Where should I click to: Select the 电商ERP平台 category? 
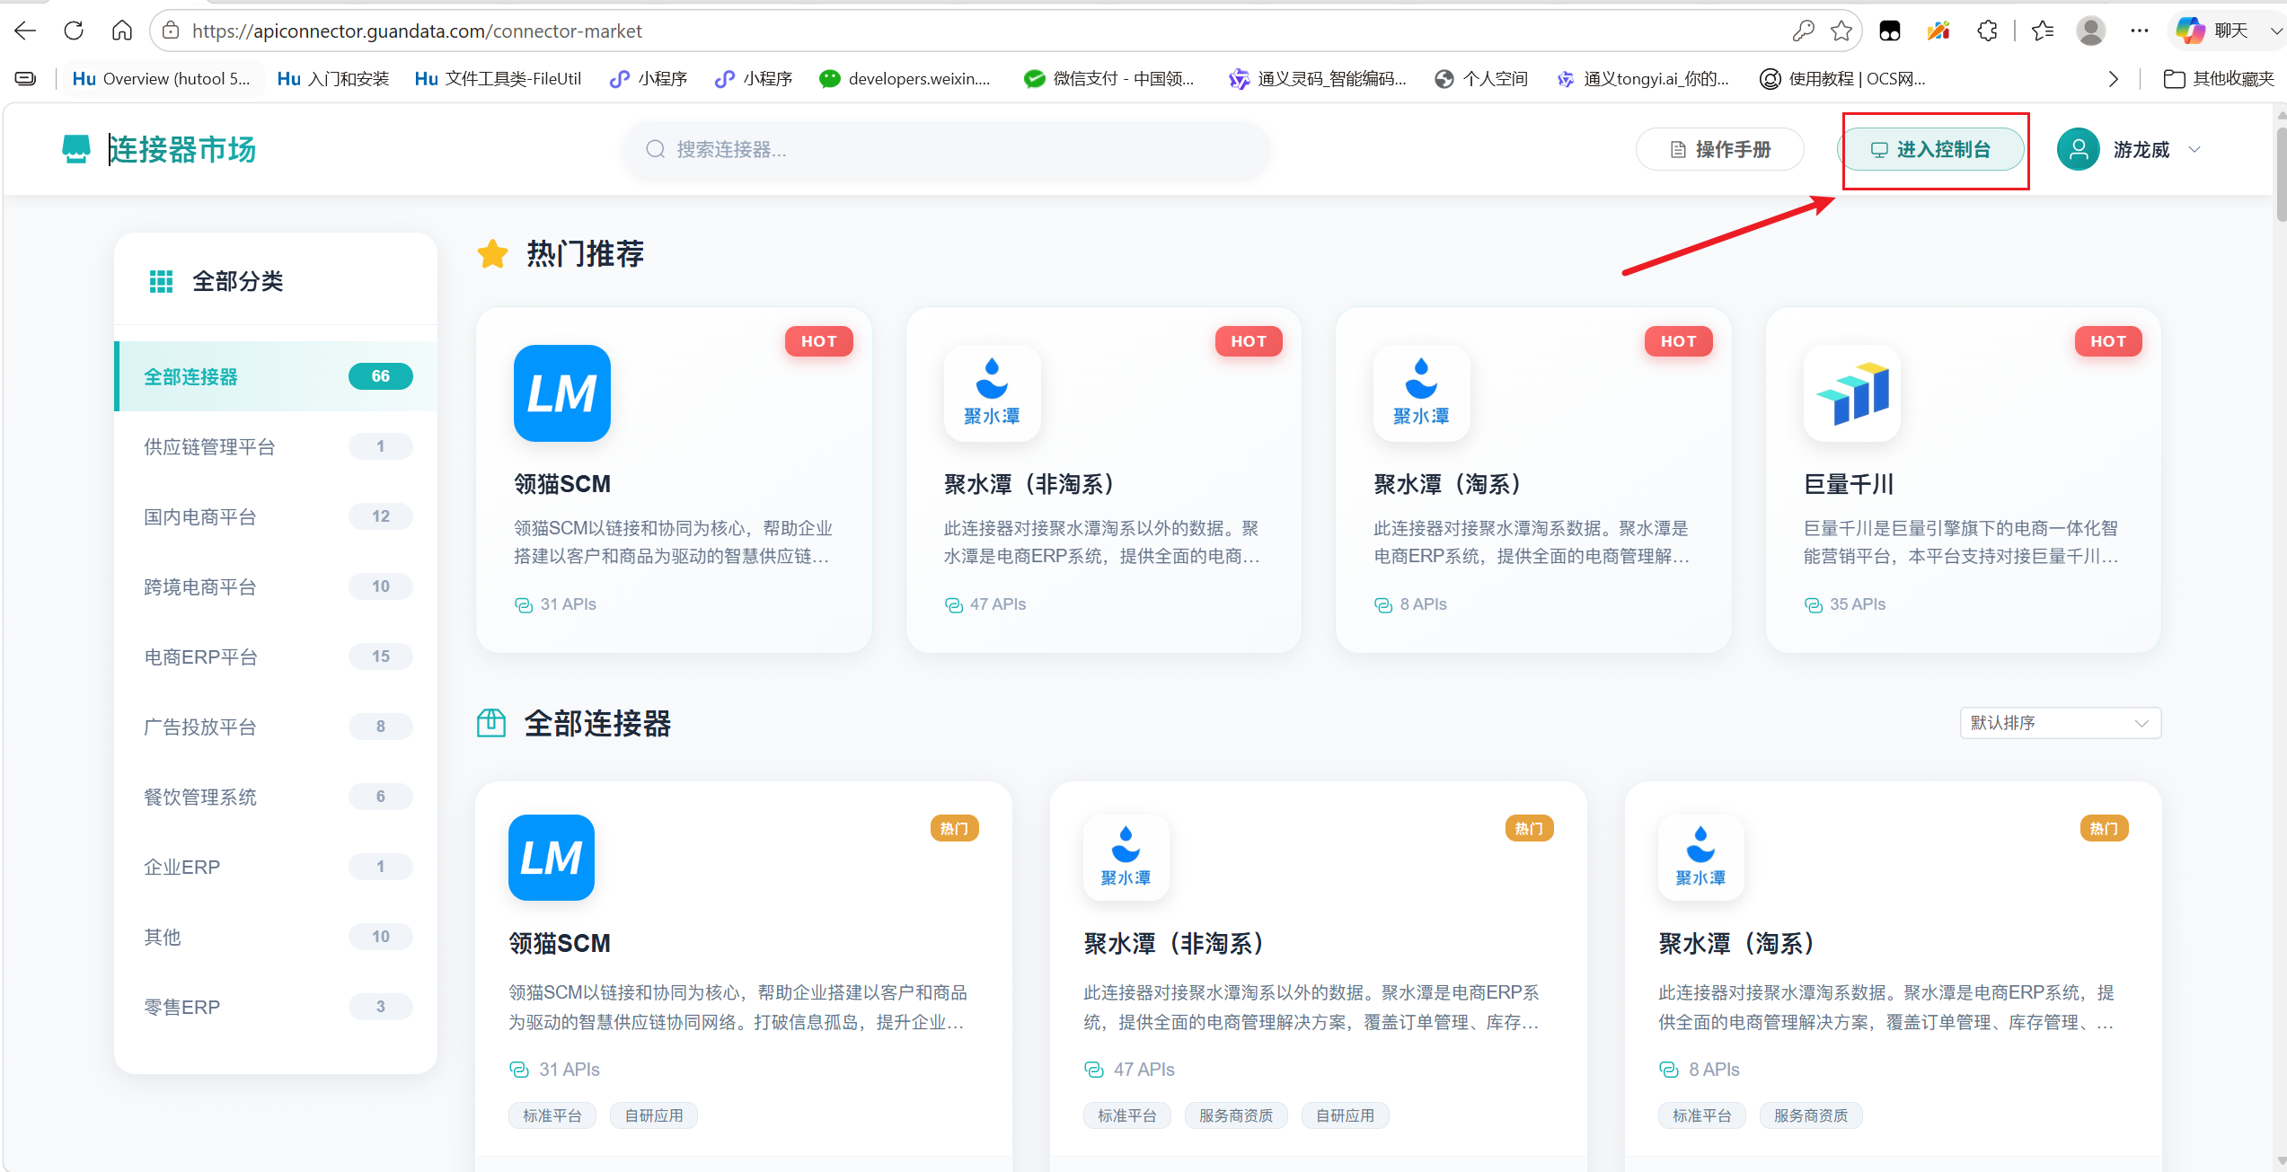[x=276, y=656]
